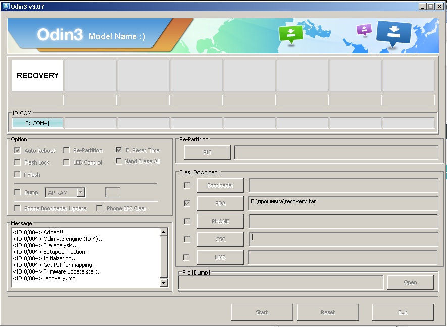Click the Bootloader file button

(x=220, y=185)
